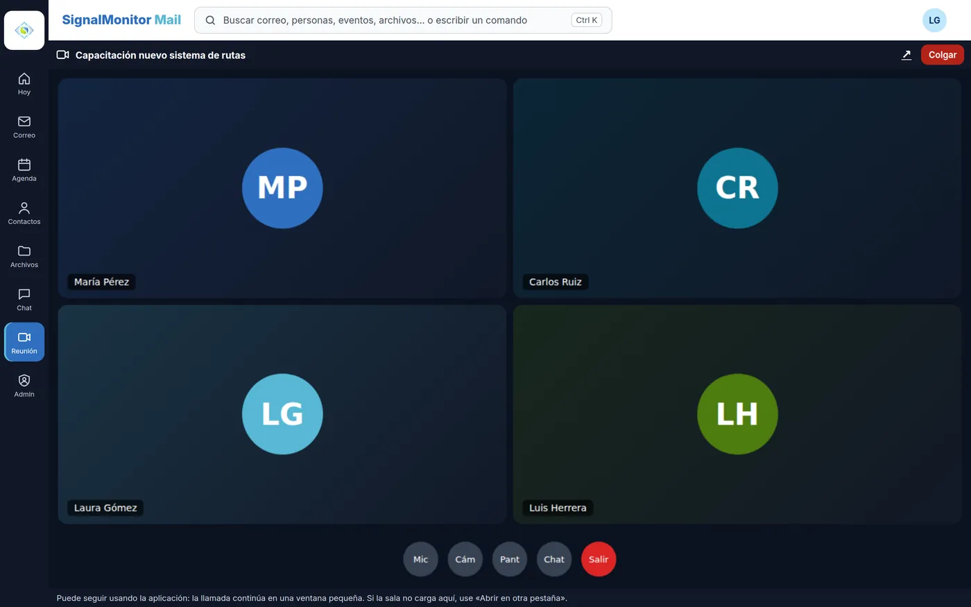Viewport: 971px width, 607px height.
Task: Click the Luis Herrera name label
Action: pos(558,508)
